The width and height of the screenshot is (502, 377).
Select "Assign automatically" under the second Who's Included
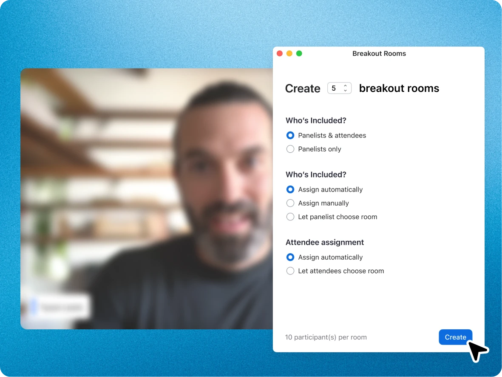(x=290, y=189)
